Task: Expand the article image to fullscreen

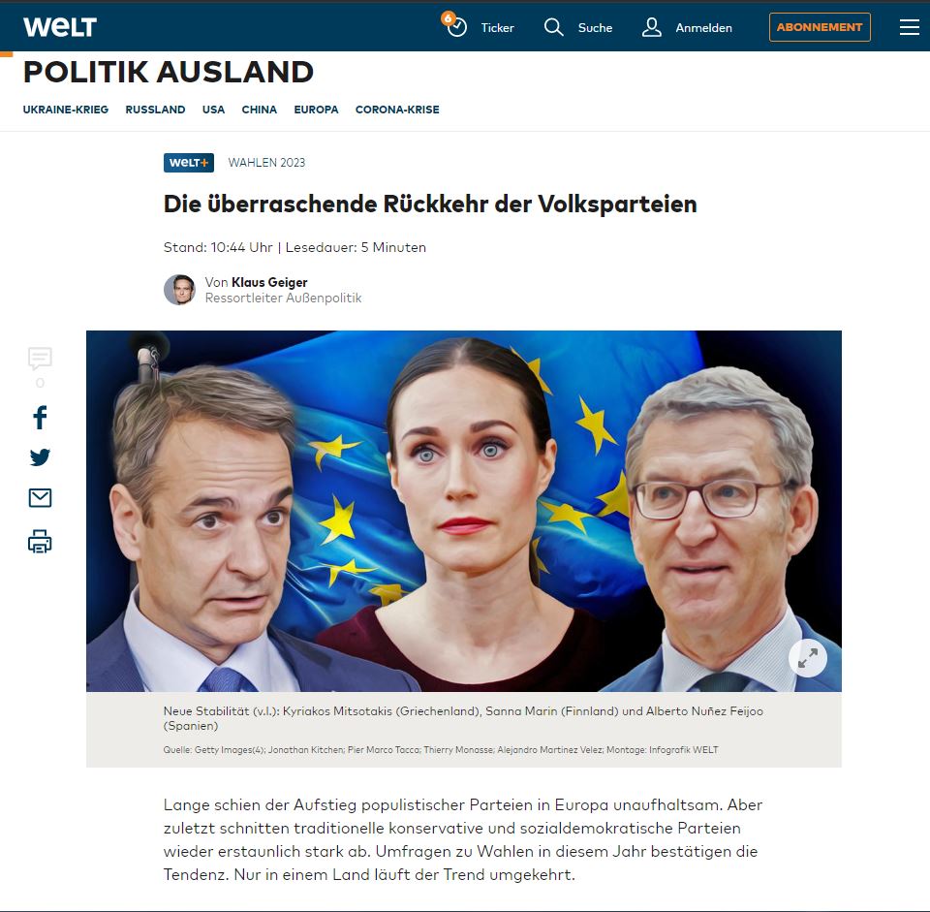Action: tap(808, 657)
